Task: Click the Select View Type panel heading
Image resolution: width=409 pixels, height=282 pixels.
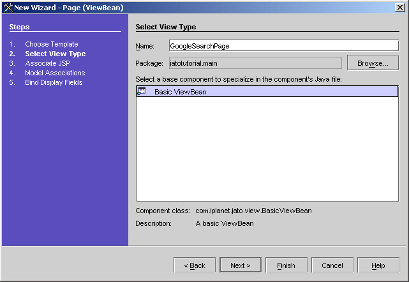Action: [166, 27]
